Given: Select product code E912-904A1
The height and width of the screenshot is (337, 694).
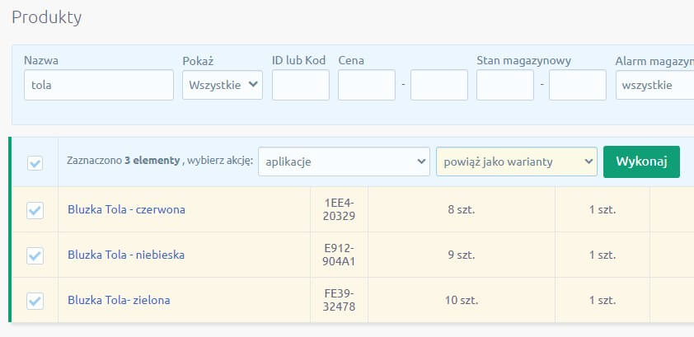Looking at the screenshot, I should coord(340,255).
